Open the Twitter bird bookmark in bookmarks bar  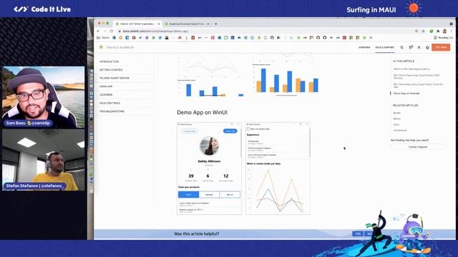coord(140,38)
